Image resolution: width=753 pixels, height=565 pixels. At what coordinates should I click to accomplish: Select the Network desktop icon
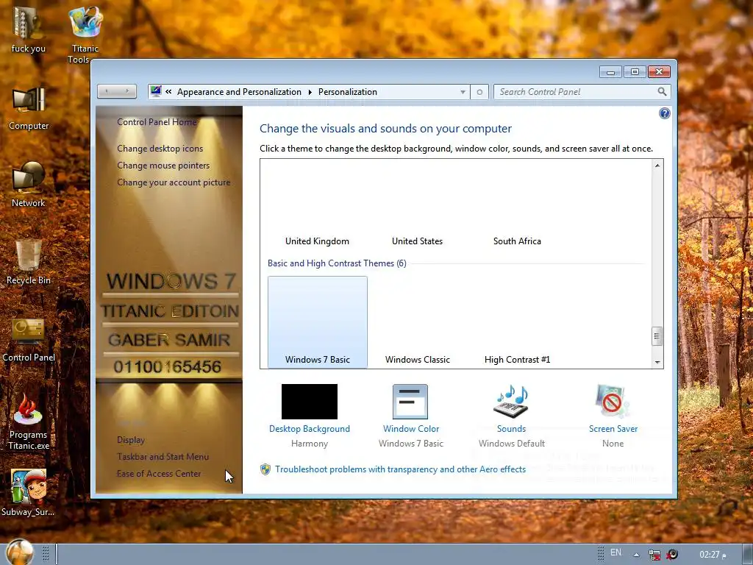pos(29,185)
